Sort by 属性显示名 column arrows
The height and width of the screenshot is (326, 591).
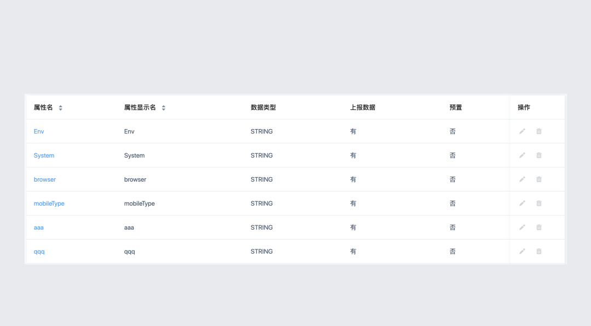[164, 108]
